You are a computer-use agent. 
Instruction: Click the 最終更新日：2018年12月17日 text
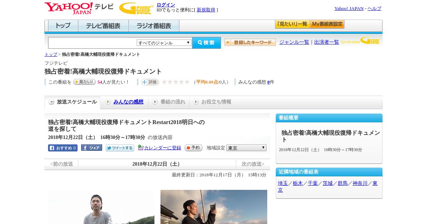(x=219, y=175)
